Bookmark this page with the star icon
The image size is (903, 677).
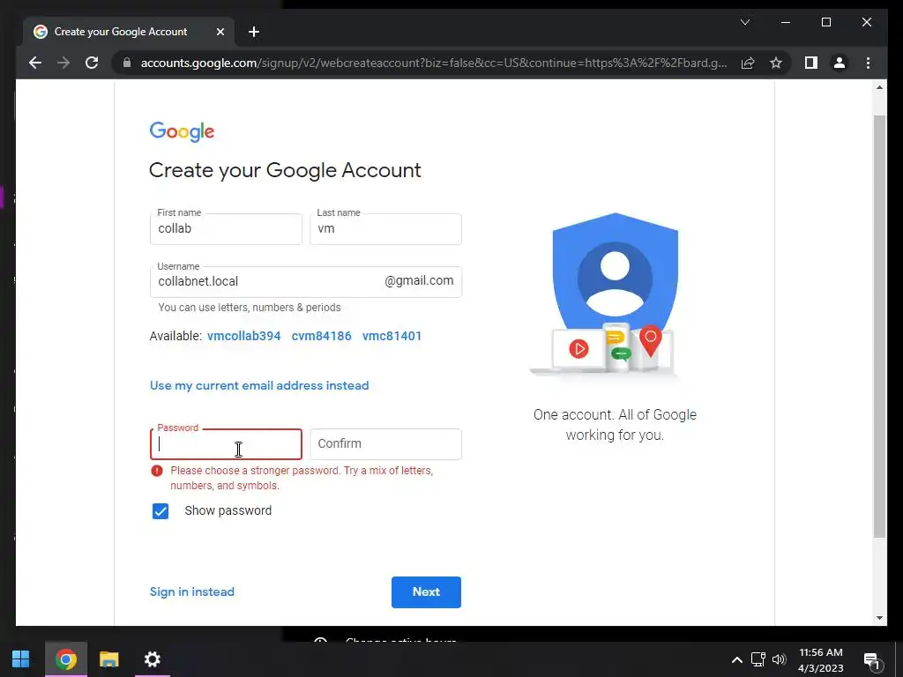(x=776, y=63)
